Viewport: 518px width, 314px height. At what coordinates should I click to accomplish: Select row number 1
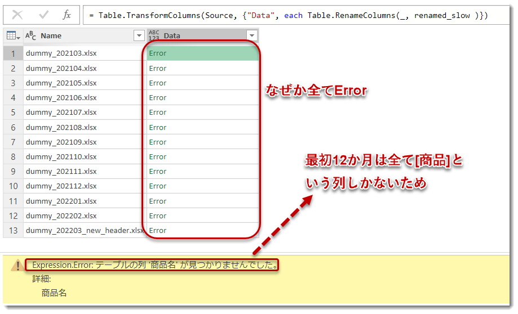pyautogui.click(x=13, y=53)
